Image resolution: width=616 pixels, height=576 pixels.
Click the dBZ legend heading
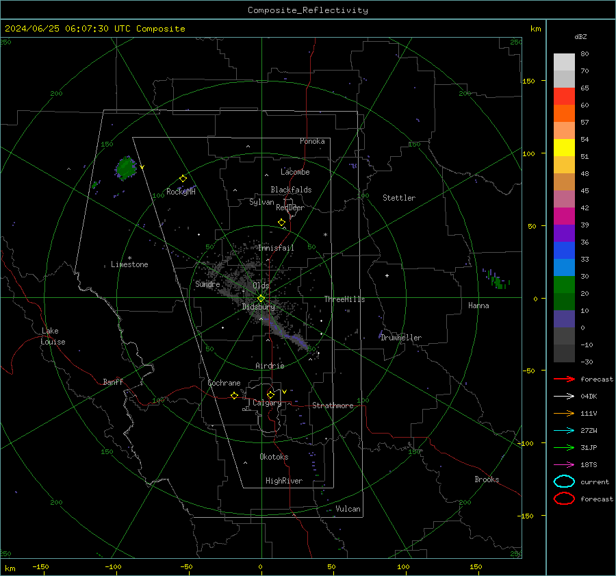(580, 37)
